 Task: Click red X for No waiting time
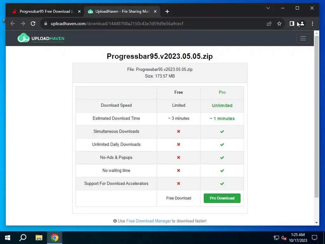tap(178, 170)
